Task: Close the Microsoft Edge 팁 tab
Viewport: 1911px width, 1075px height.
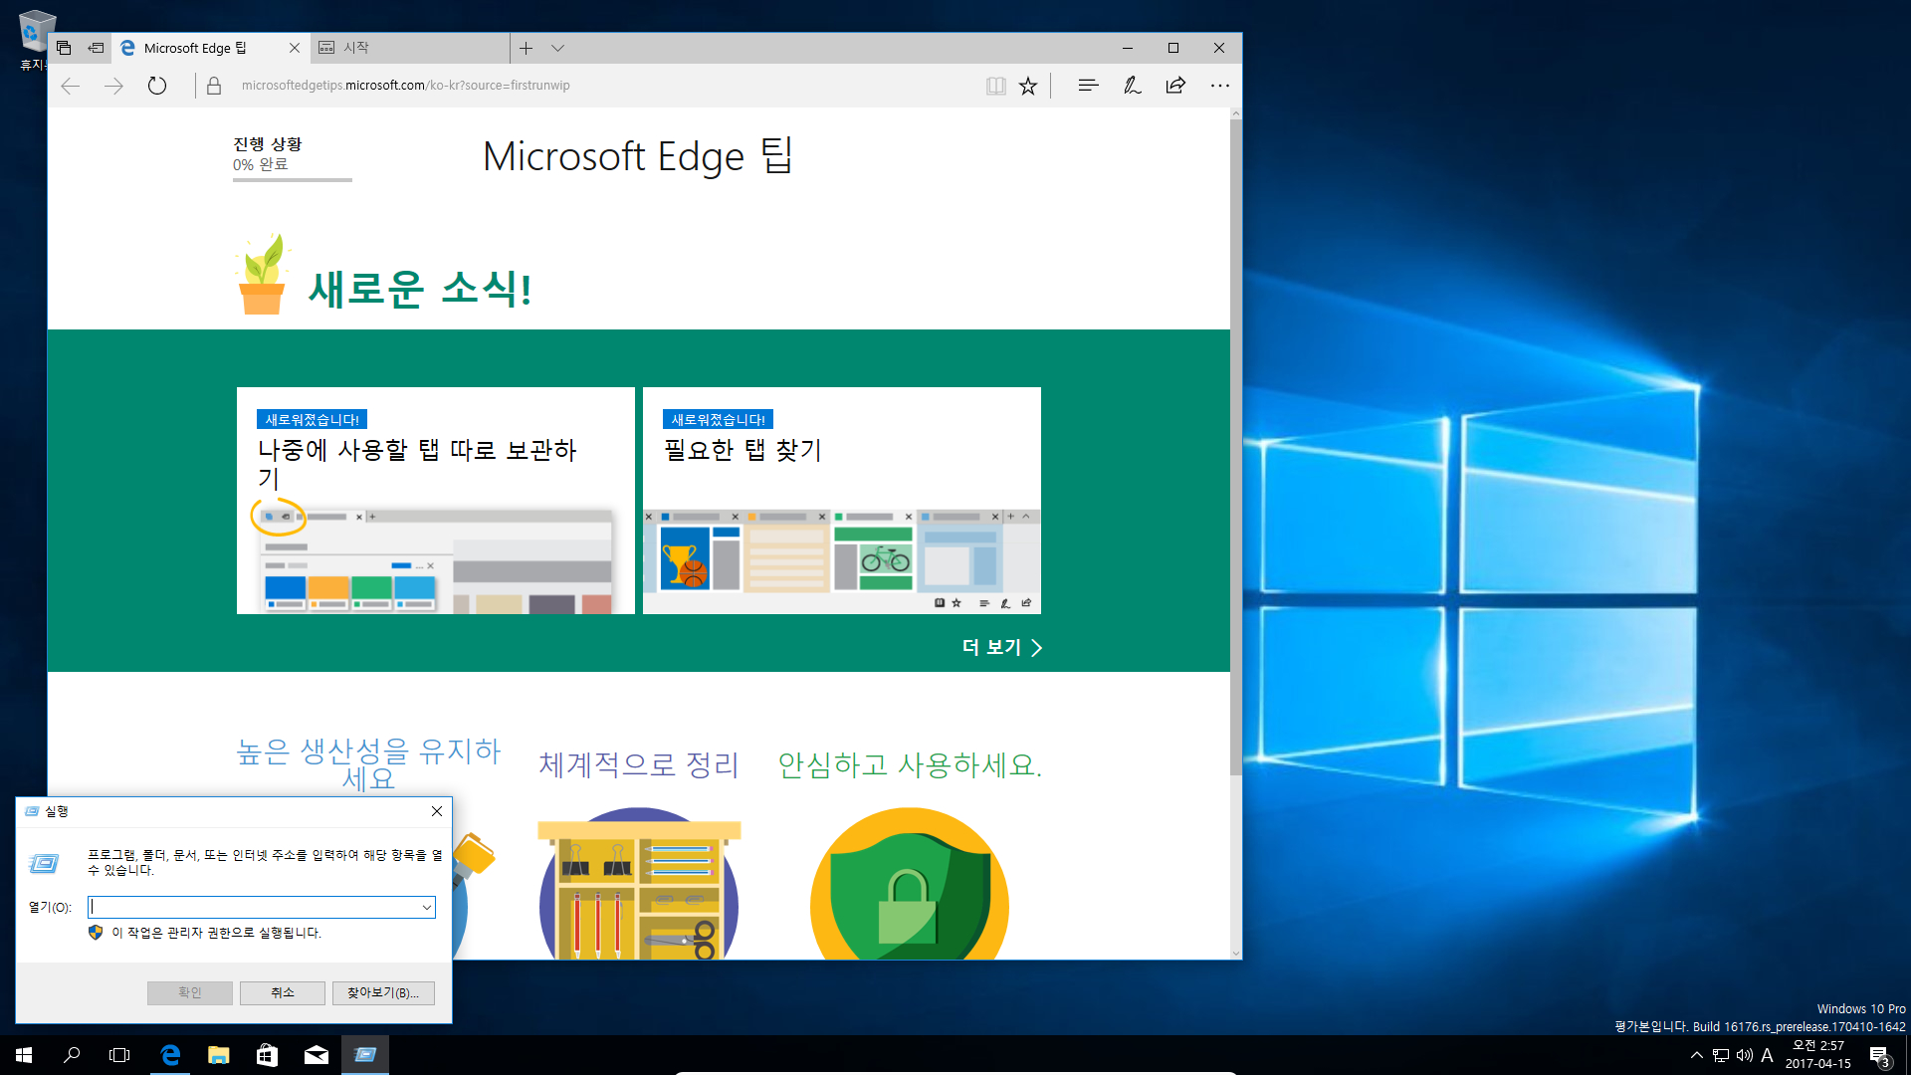Action: 294,48
